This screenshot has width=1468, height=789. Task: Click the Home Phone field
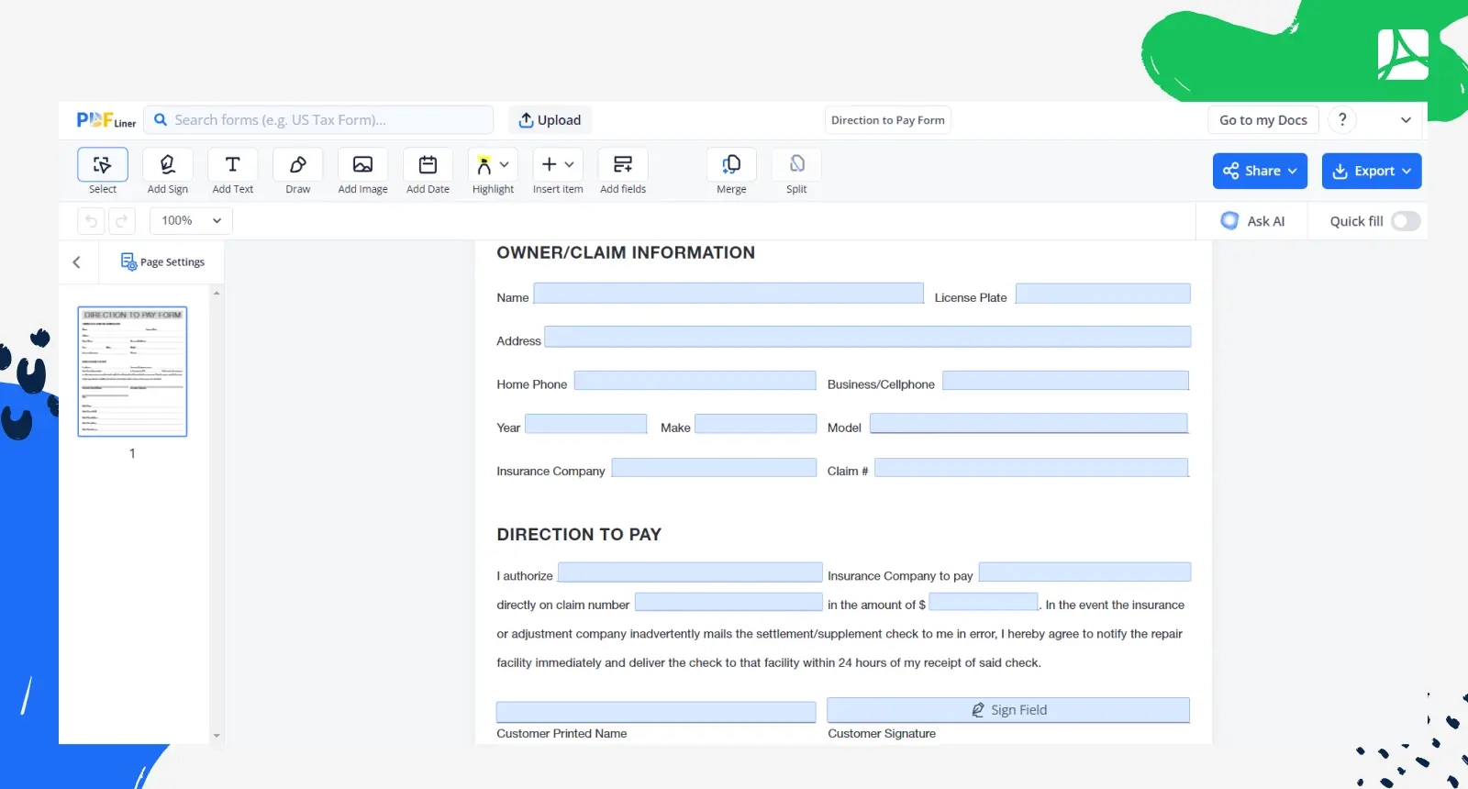click(695, 381)
